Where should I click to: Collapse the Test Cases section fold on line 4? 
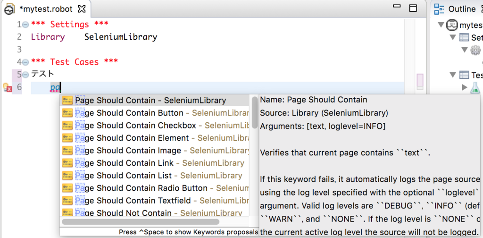click(x=25, y=62)
